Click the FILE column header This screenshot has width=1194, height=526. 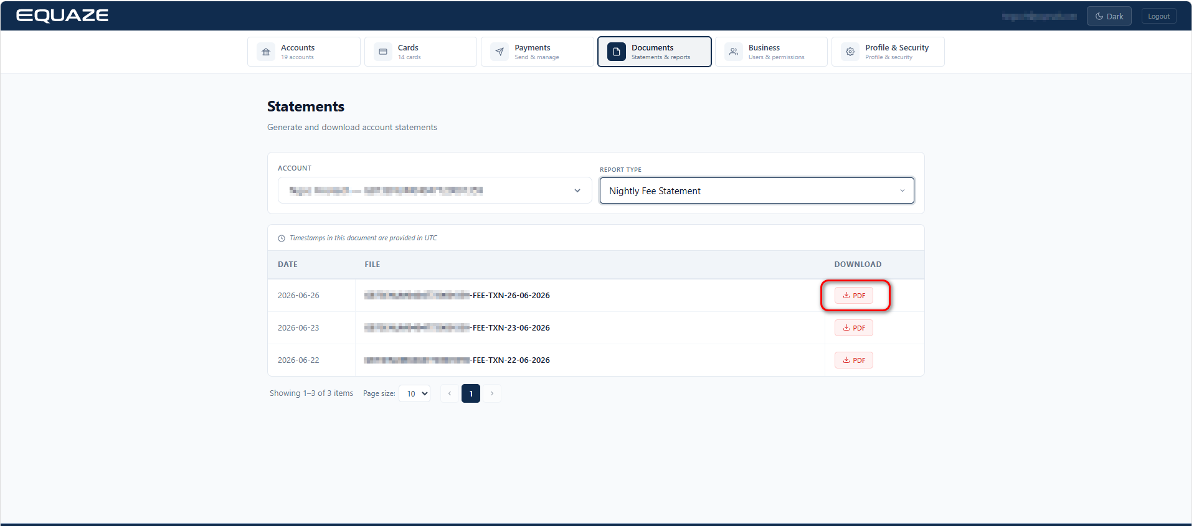[372, 265]
